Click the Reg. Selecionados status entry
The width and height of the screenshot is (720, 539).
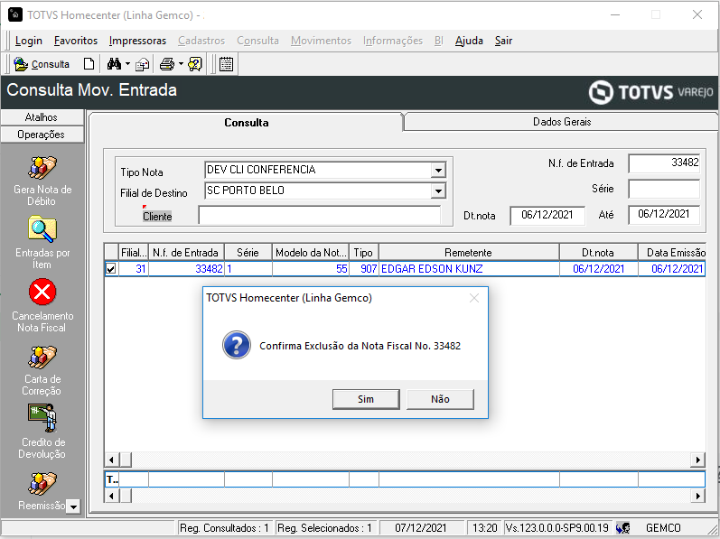coord(325,528)
